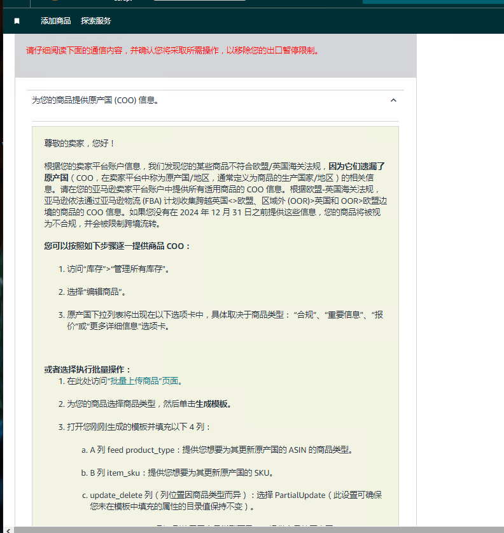The image size is (504, 533).
Task: Collapse the 为您的商品提供原产国 (COO) 信息 section
Action: 393,100
